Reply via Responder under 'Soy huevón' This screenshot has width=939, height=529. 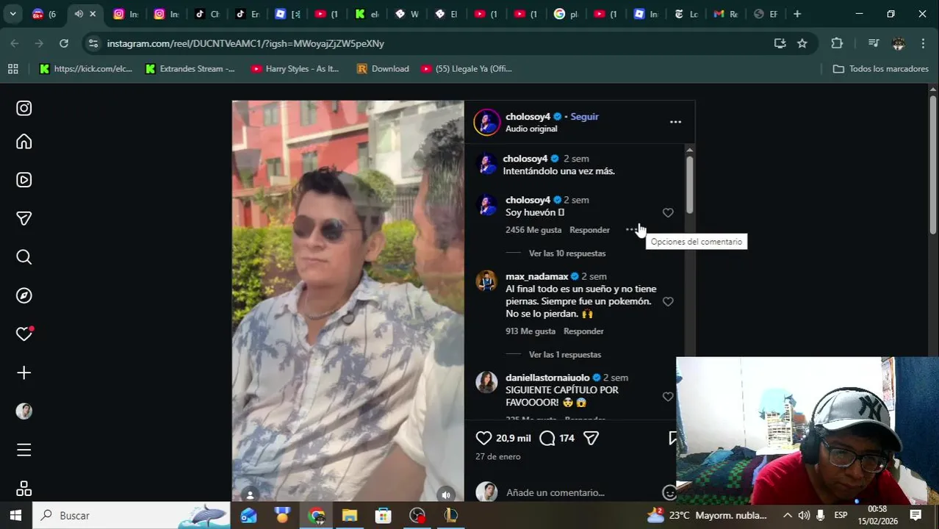coord(589,230)
